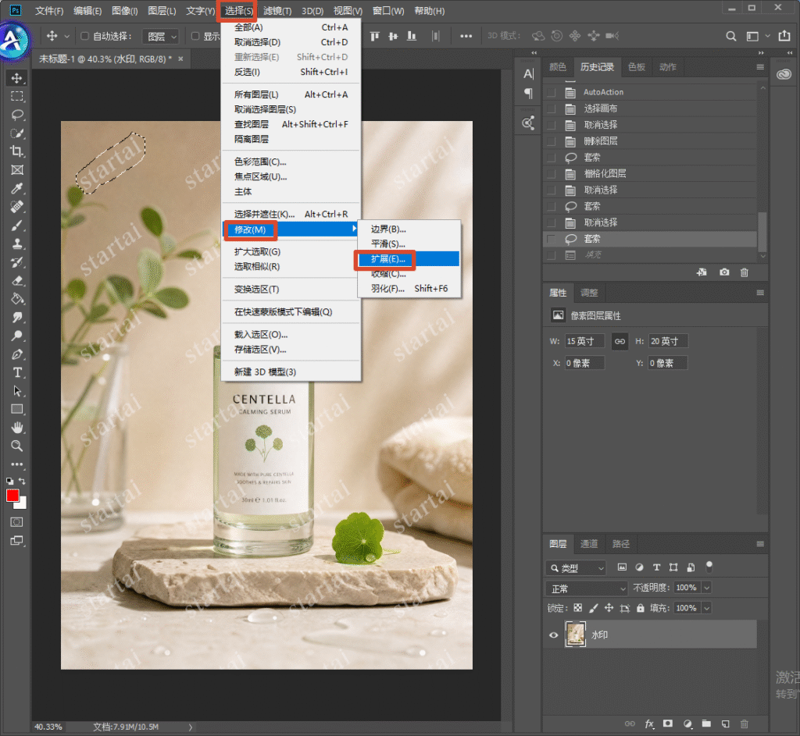Open opacity 不透明度 dropdown arrow
This screenshot has height=736, width=800.
tap(706, 588)
